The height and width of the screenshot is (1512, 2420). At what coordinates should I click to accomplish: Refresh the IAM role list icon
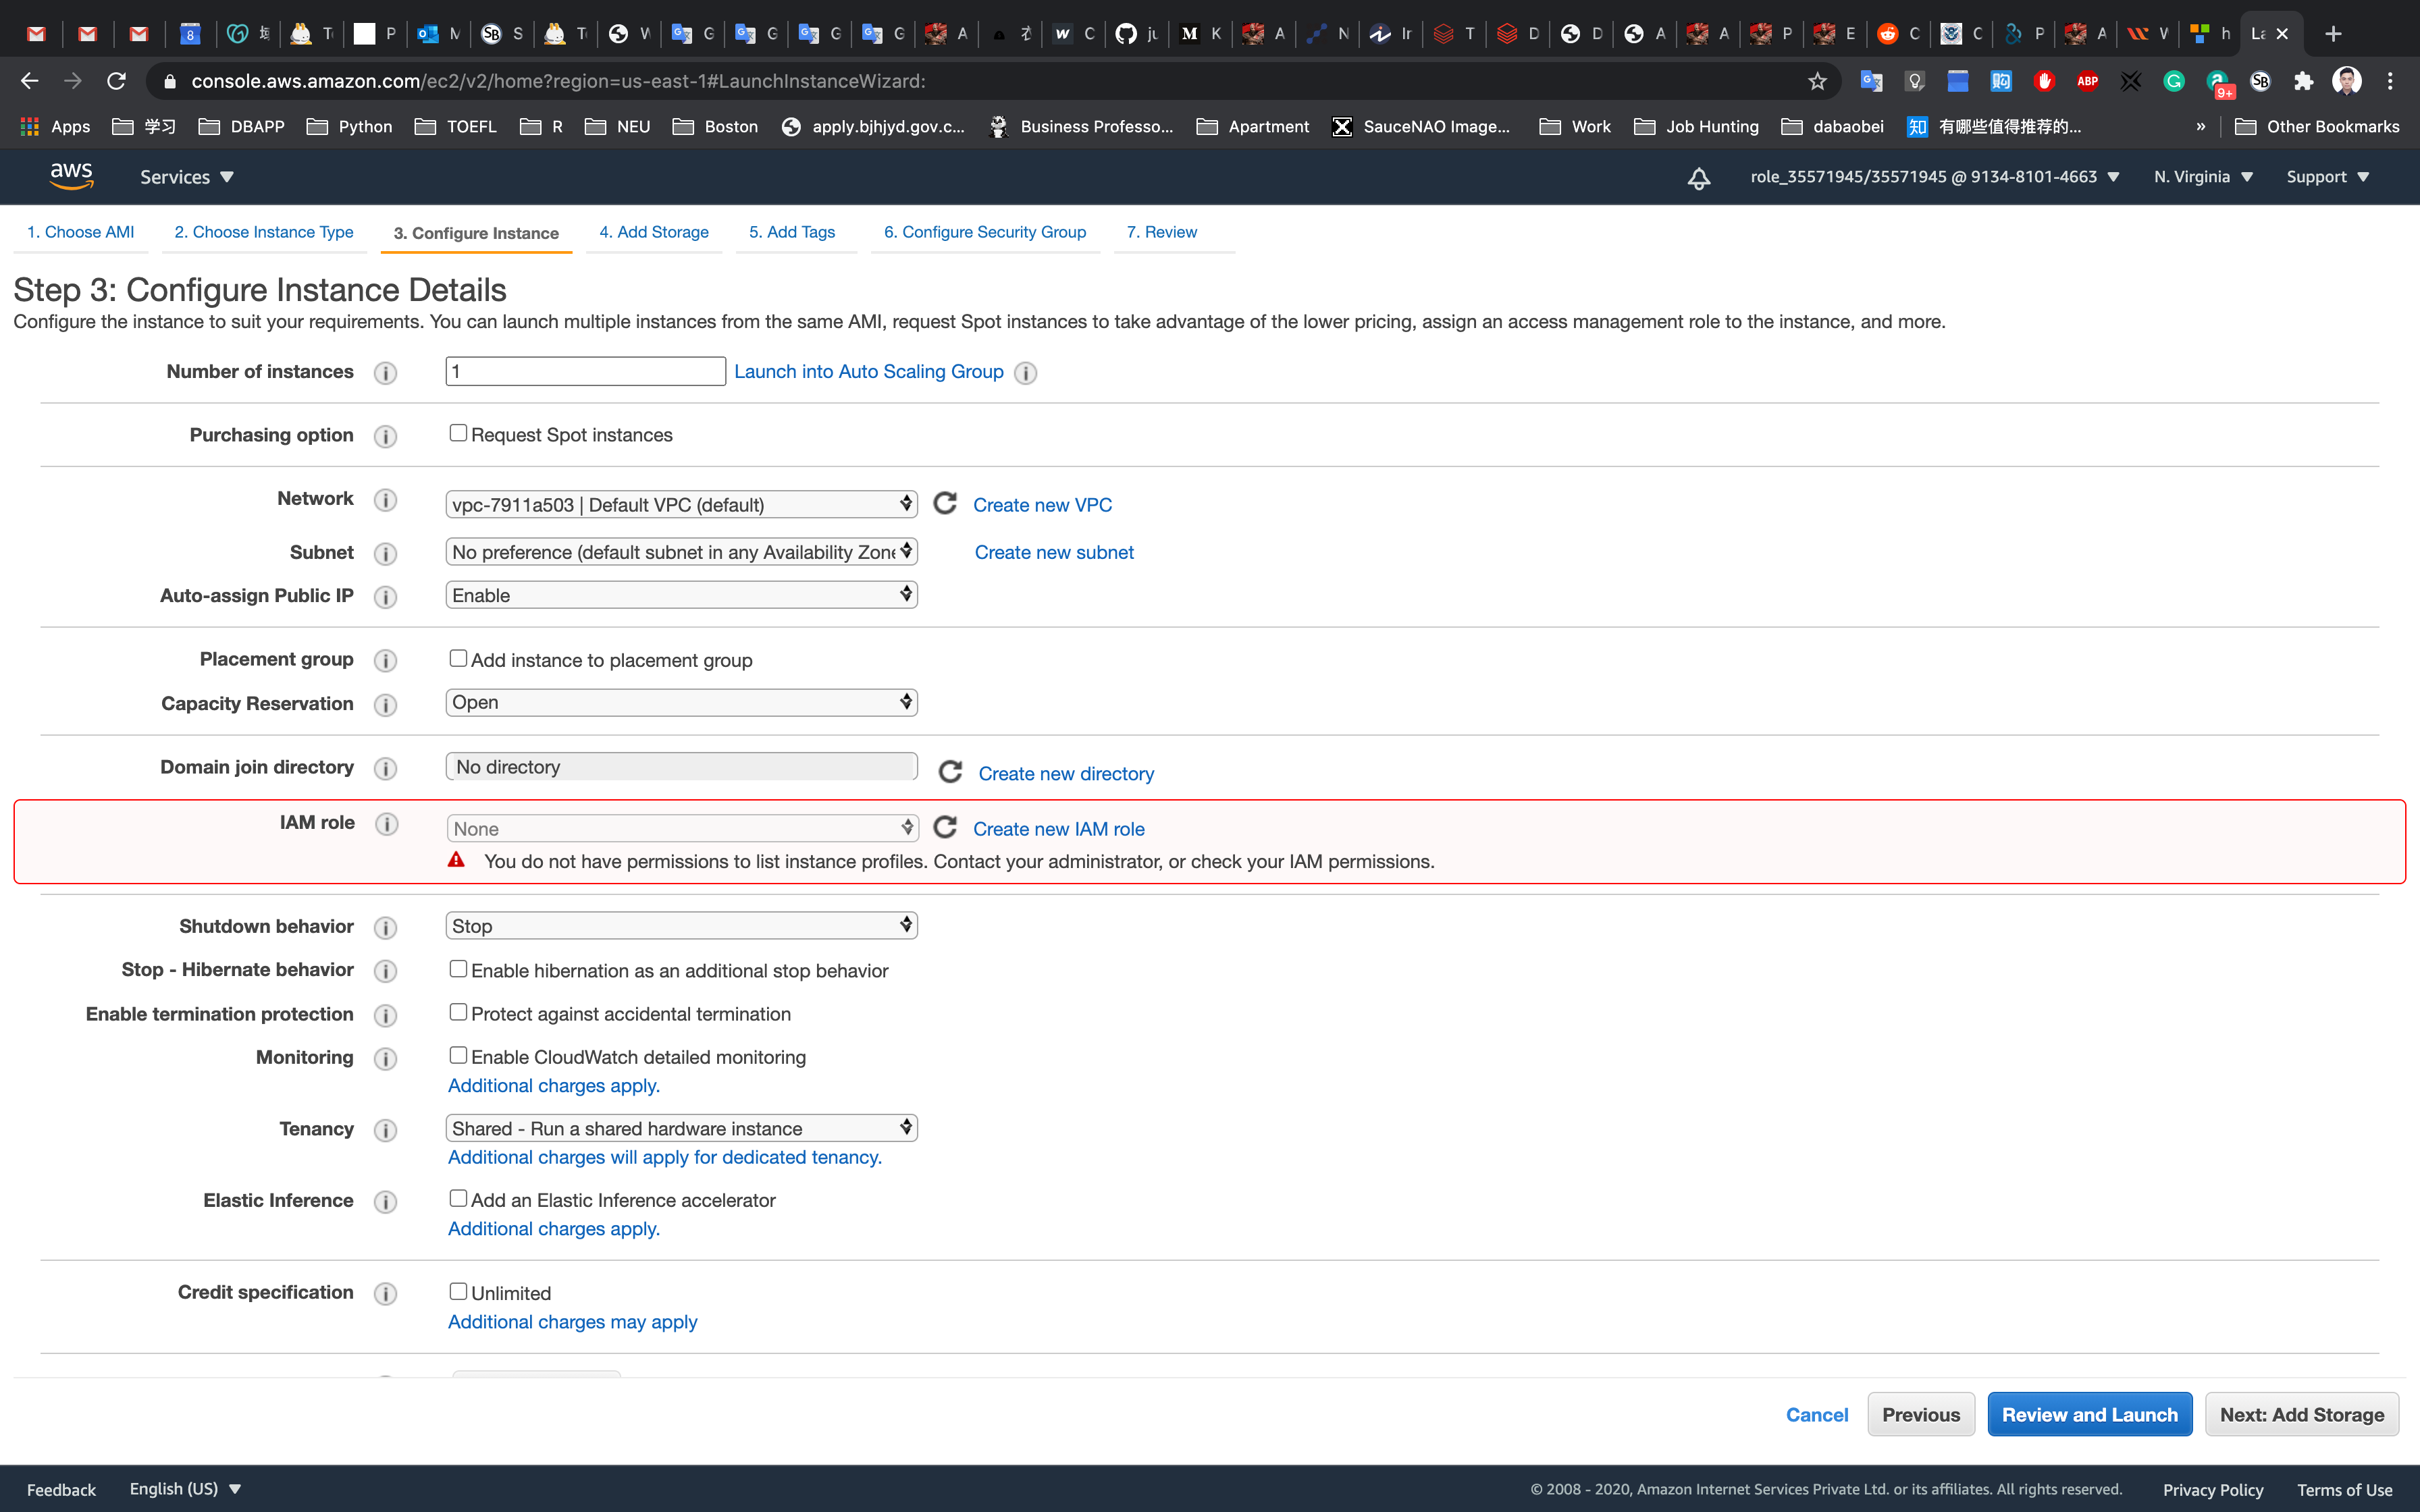coord(945,827)
